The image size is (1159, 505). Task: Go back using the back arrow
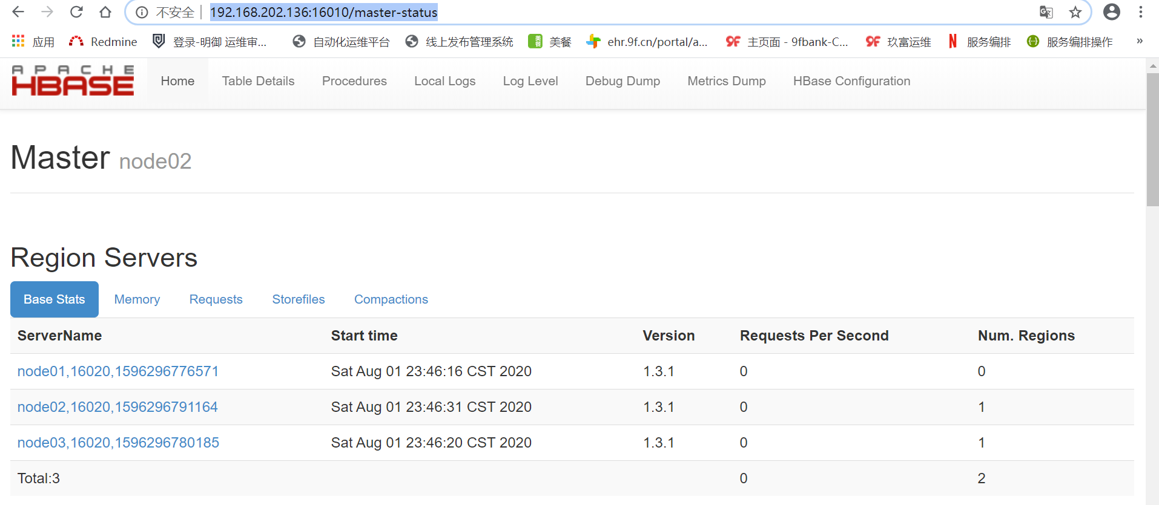(x=18, y=12)
